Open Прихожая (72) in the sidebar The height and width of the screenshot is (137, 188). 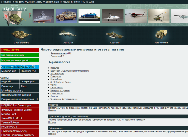(x=29, y=71)
